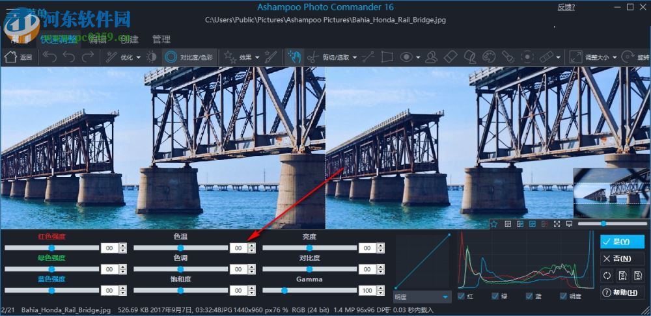Confirm with the 是(Y) button

point(622,241)
